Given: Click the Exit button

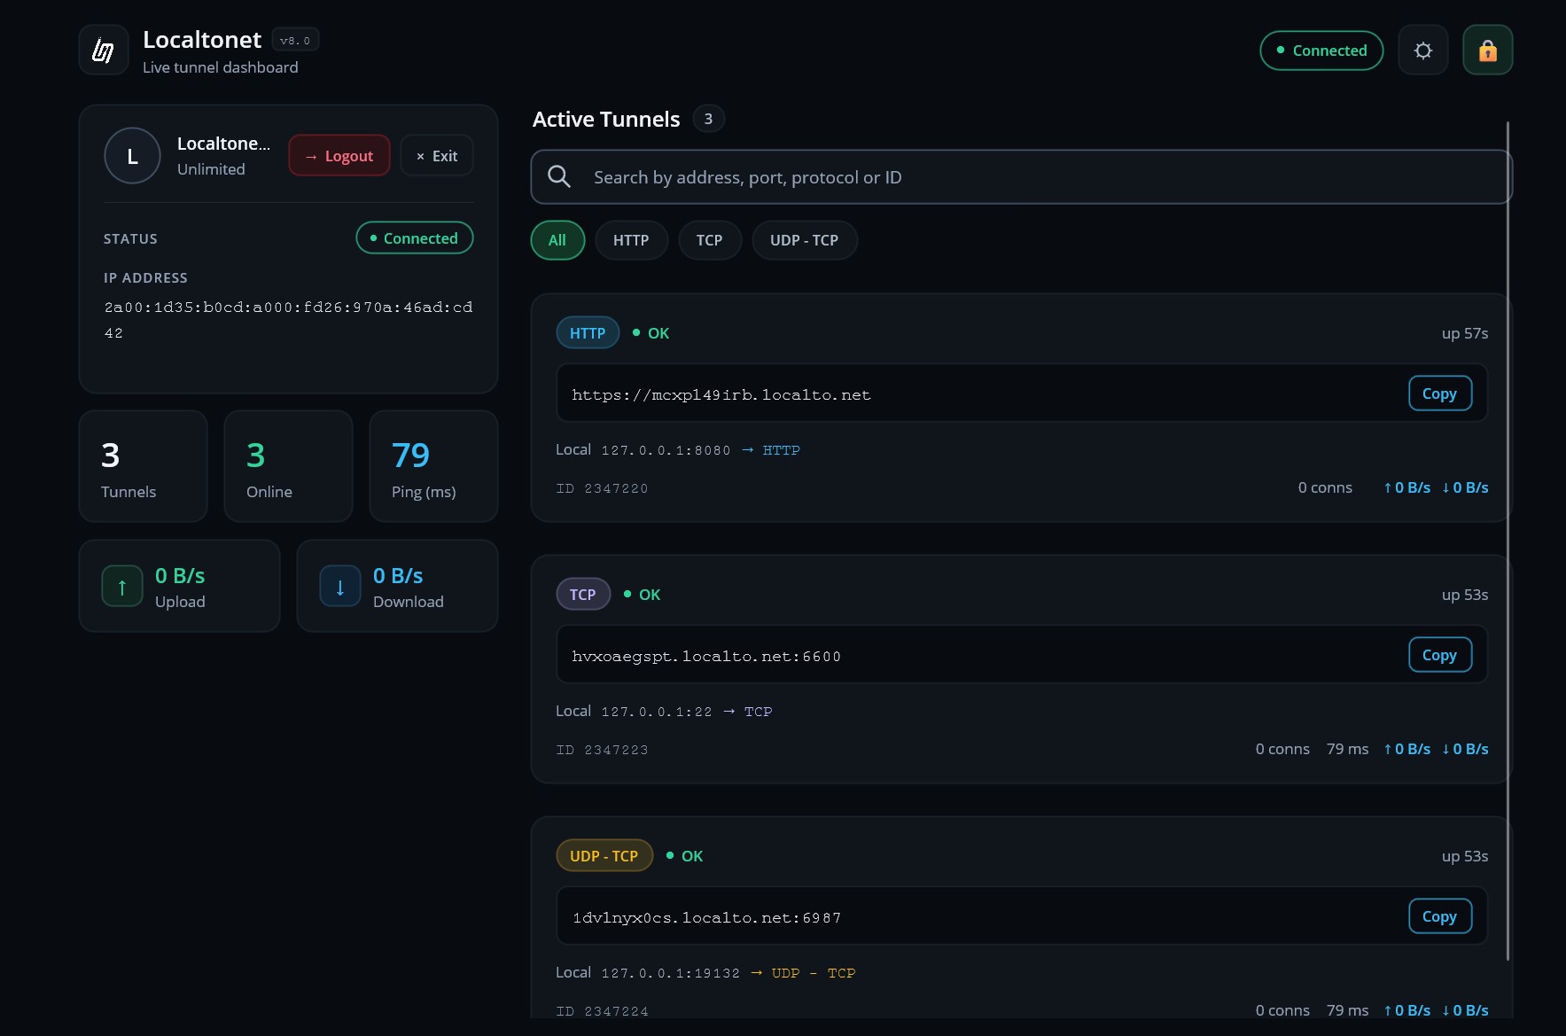Looking at the screenshot, I should 437,156.
